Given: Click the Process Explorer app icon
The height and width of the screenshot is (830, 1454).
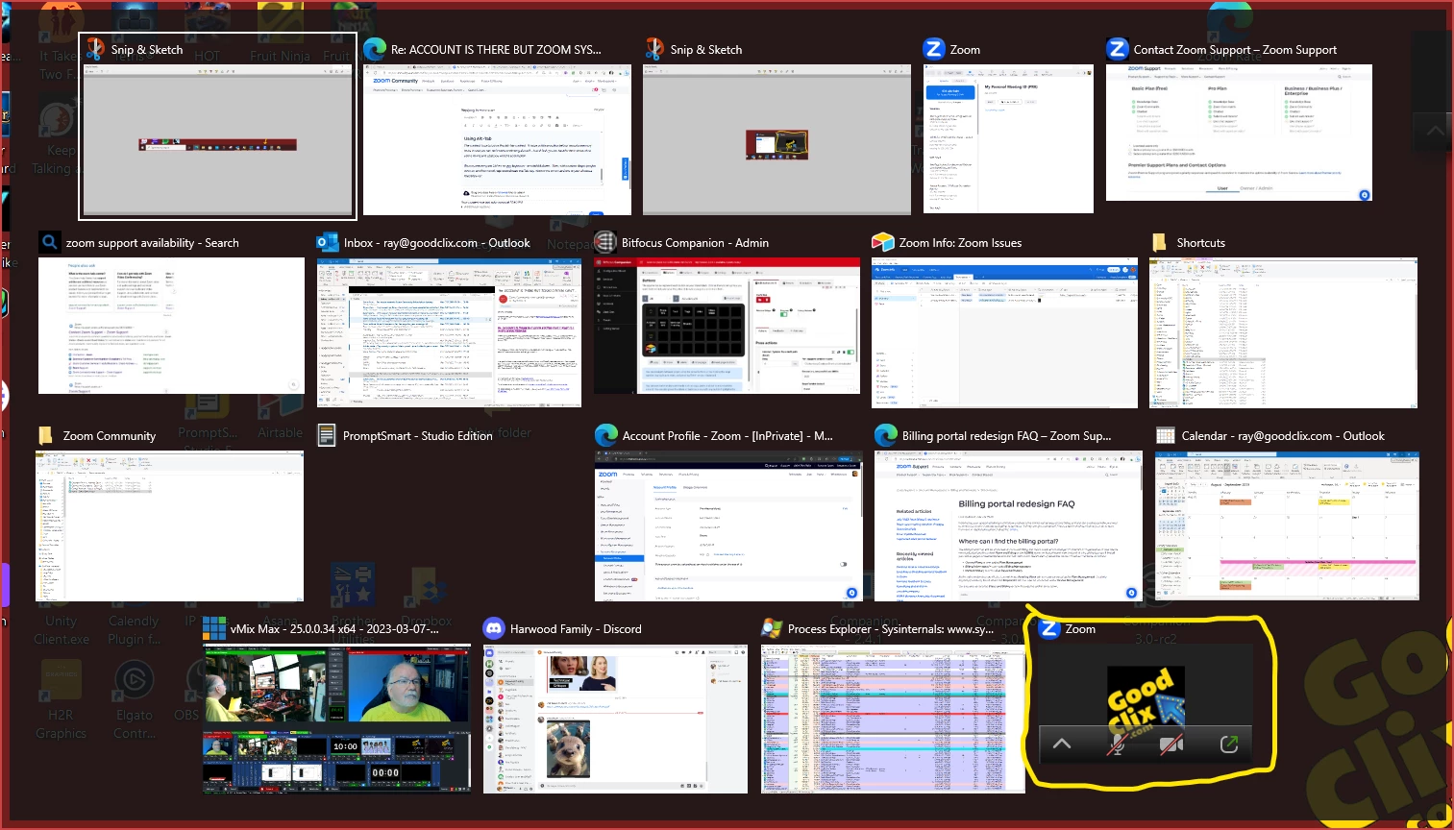Looking at the screenshot, I should coord(772,628).
